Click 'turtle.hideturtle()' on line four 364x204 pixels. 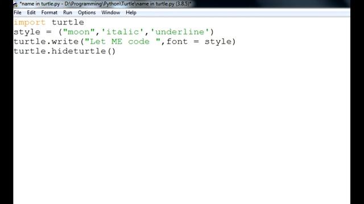(x=64, y=51)
